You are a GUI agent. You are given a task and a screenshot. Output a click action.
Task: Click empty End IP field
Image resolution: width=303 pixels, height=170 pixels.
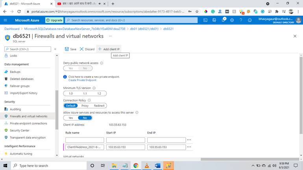166,140
